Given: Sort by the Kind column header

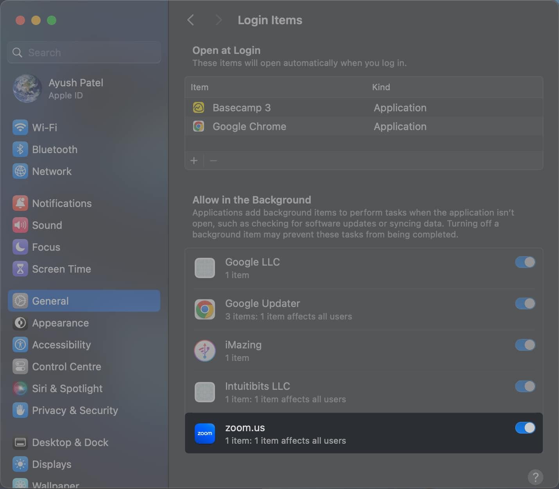Looking at the screenshot, I should [381, 87].
